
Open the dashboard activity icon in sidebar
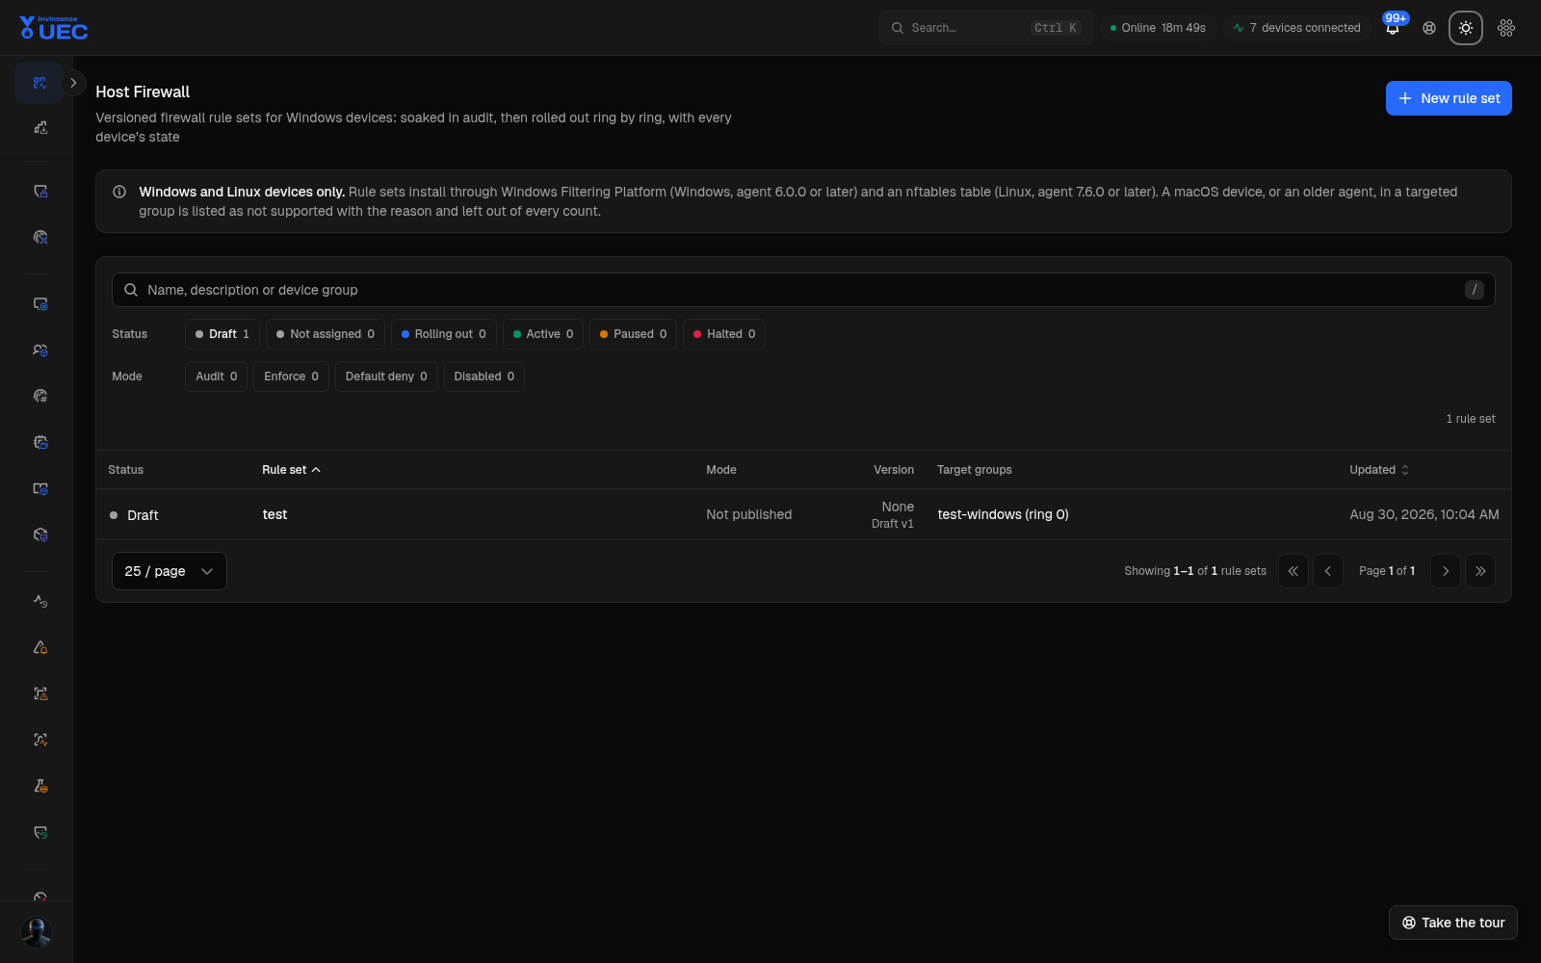[x=39, y=83]
